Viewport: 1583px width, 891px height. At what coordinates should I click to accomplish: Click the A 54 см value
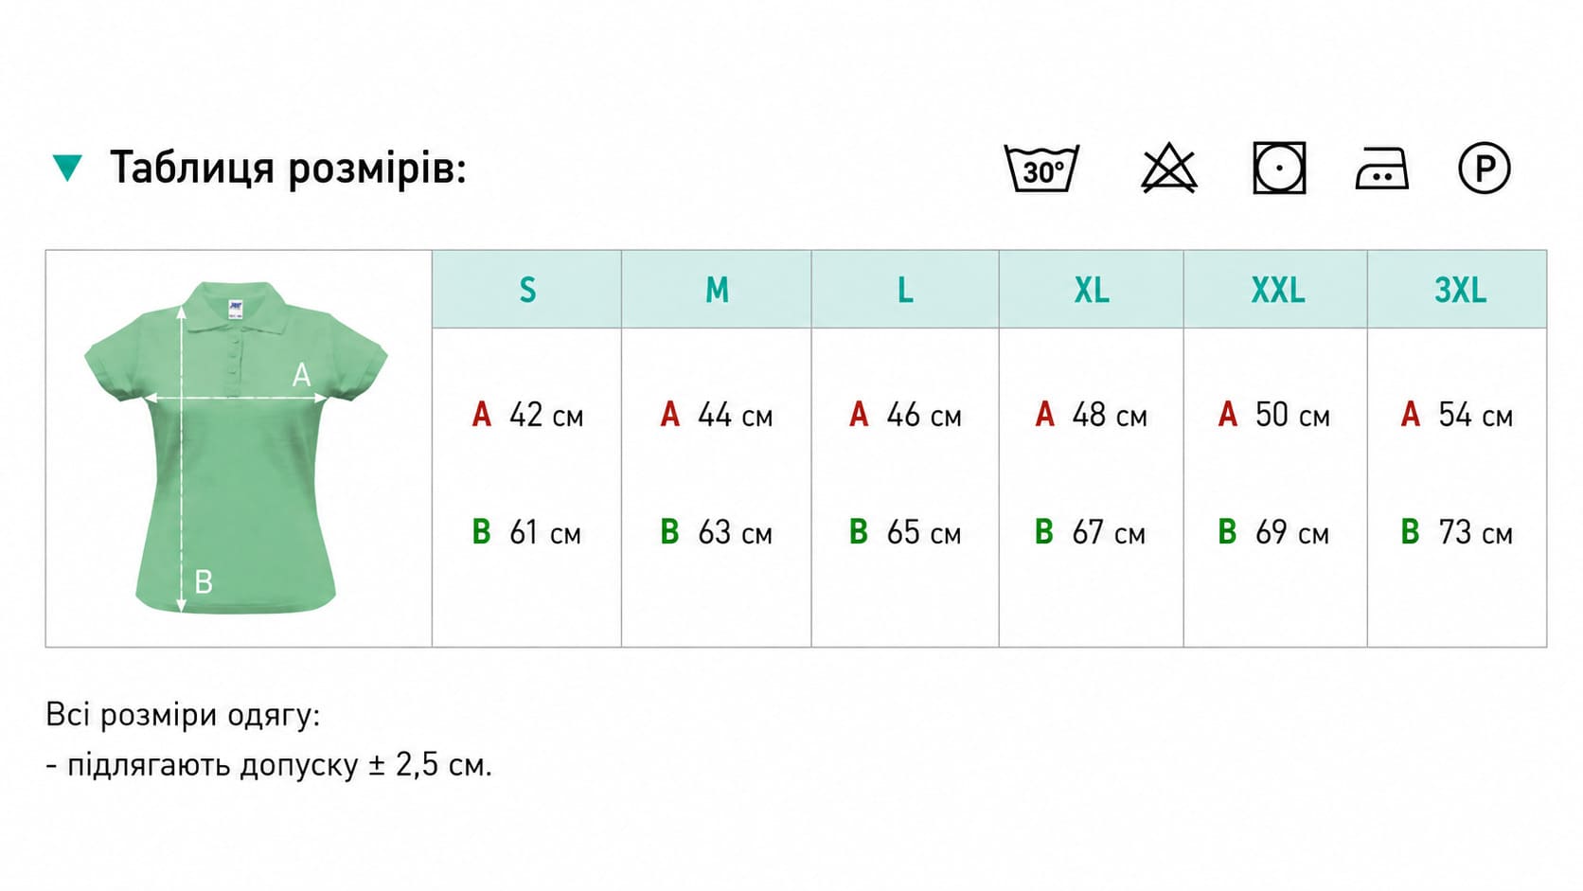[x=1457, y=415]
